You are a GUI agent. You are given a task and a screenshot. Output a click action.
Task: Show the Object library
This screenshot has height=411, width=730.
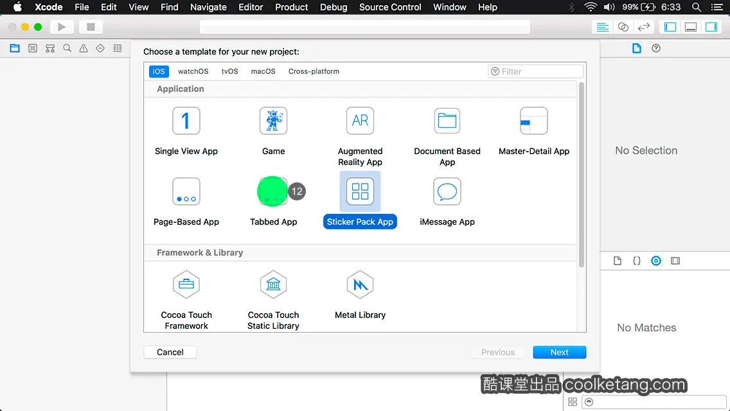656,261
